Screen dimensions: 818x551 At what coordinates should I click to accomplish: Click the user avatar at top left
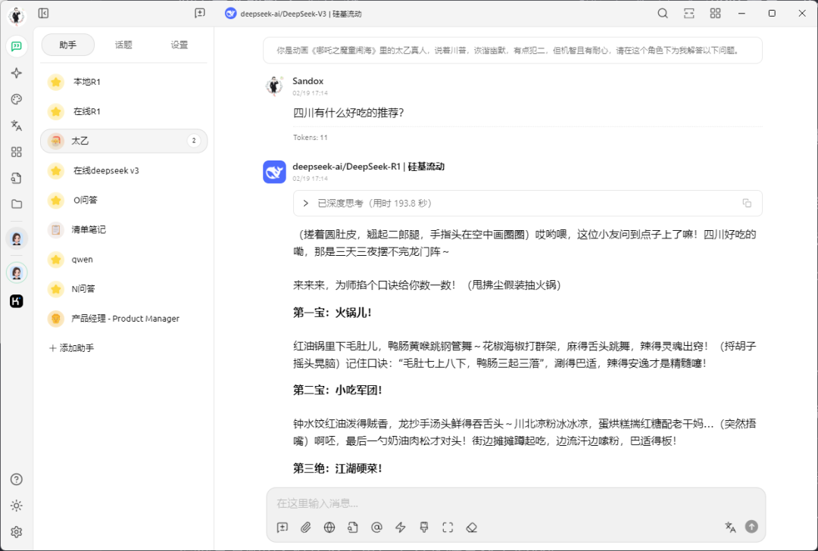[x=17, y=16]
